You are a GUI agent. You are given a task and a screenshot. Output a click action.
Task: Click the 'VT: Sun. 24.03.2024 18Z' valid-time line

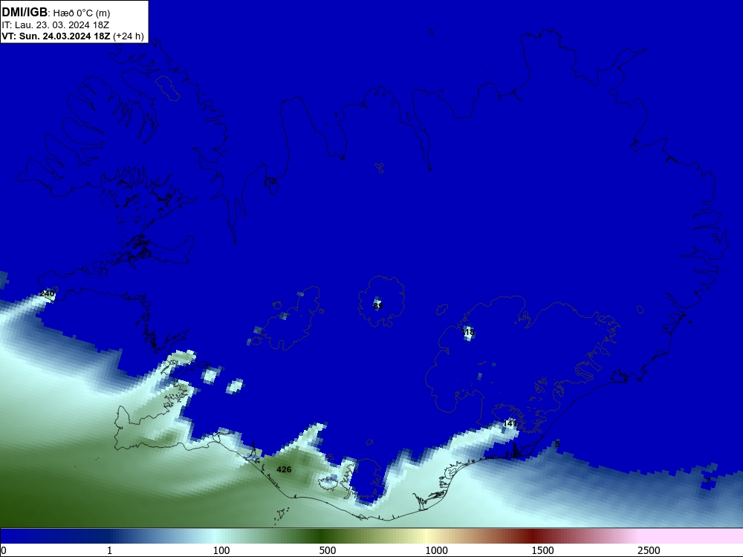(x=56, y=36)
